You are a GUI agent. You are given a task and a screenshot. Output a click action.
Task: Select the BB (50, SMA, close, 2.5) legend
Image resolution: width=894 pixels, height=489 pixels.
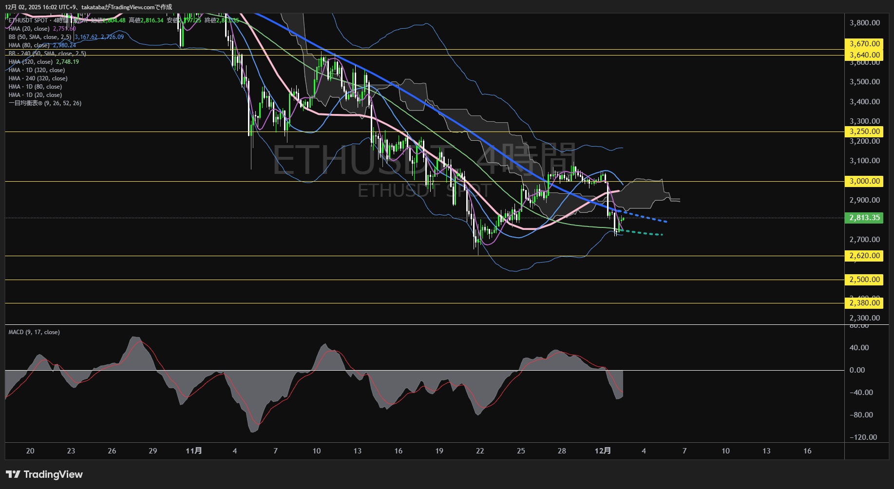coord(39,37)
